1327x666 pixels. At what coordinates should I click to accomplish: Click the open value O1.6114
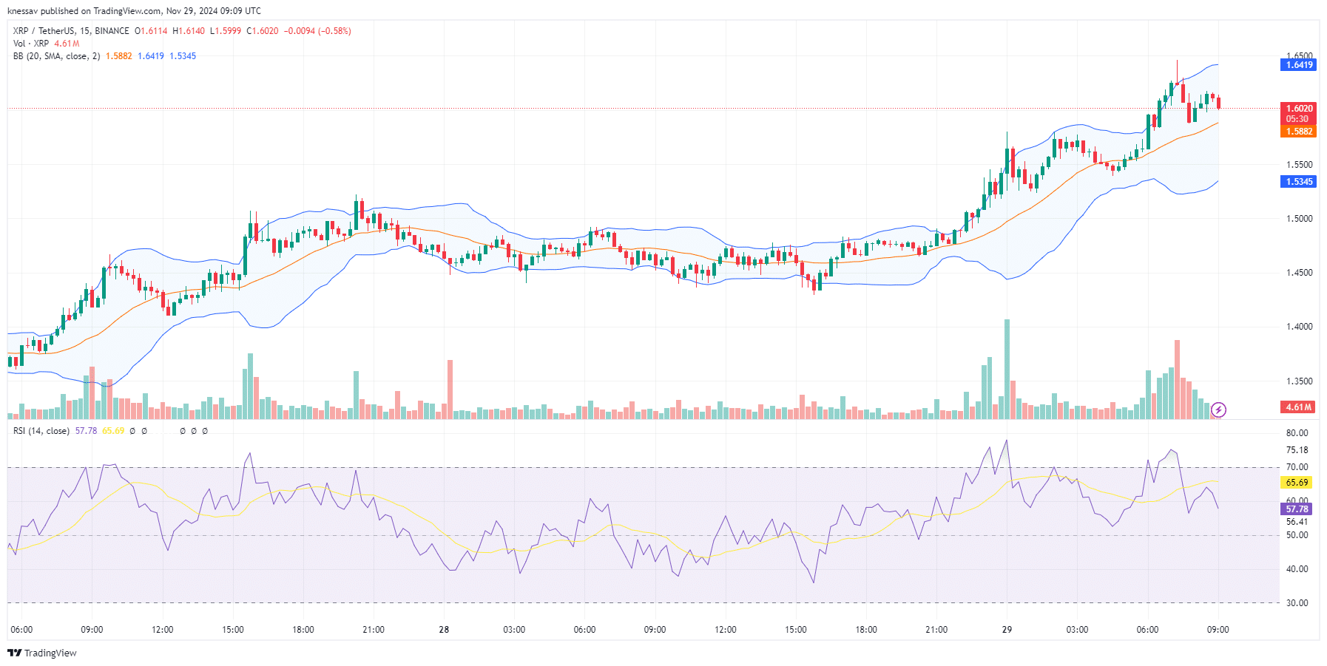(151, 31)
